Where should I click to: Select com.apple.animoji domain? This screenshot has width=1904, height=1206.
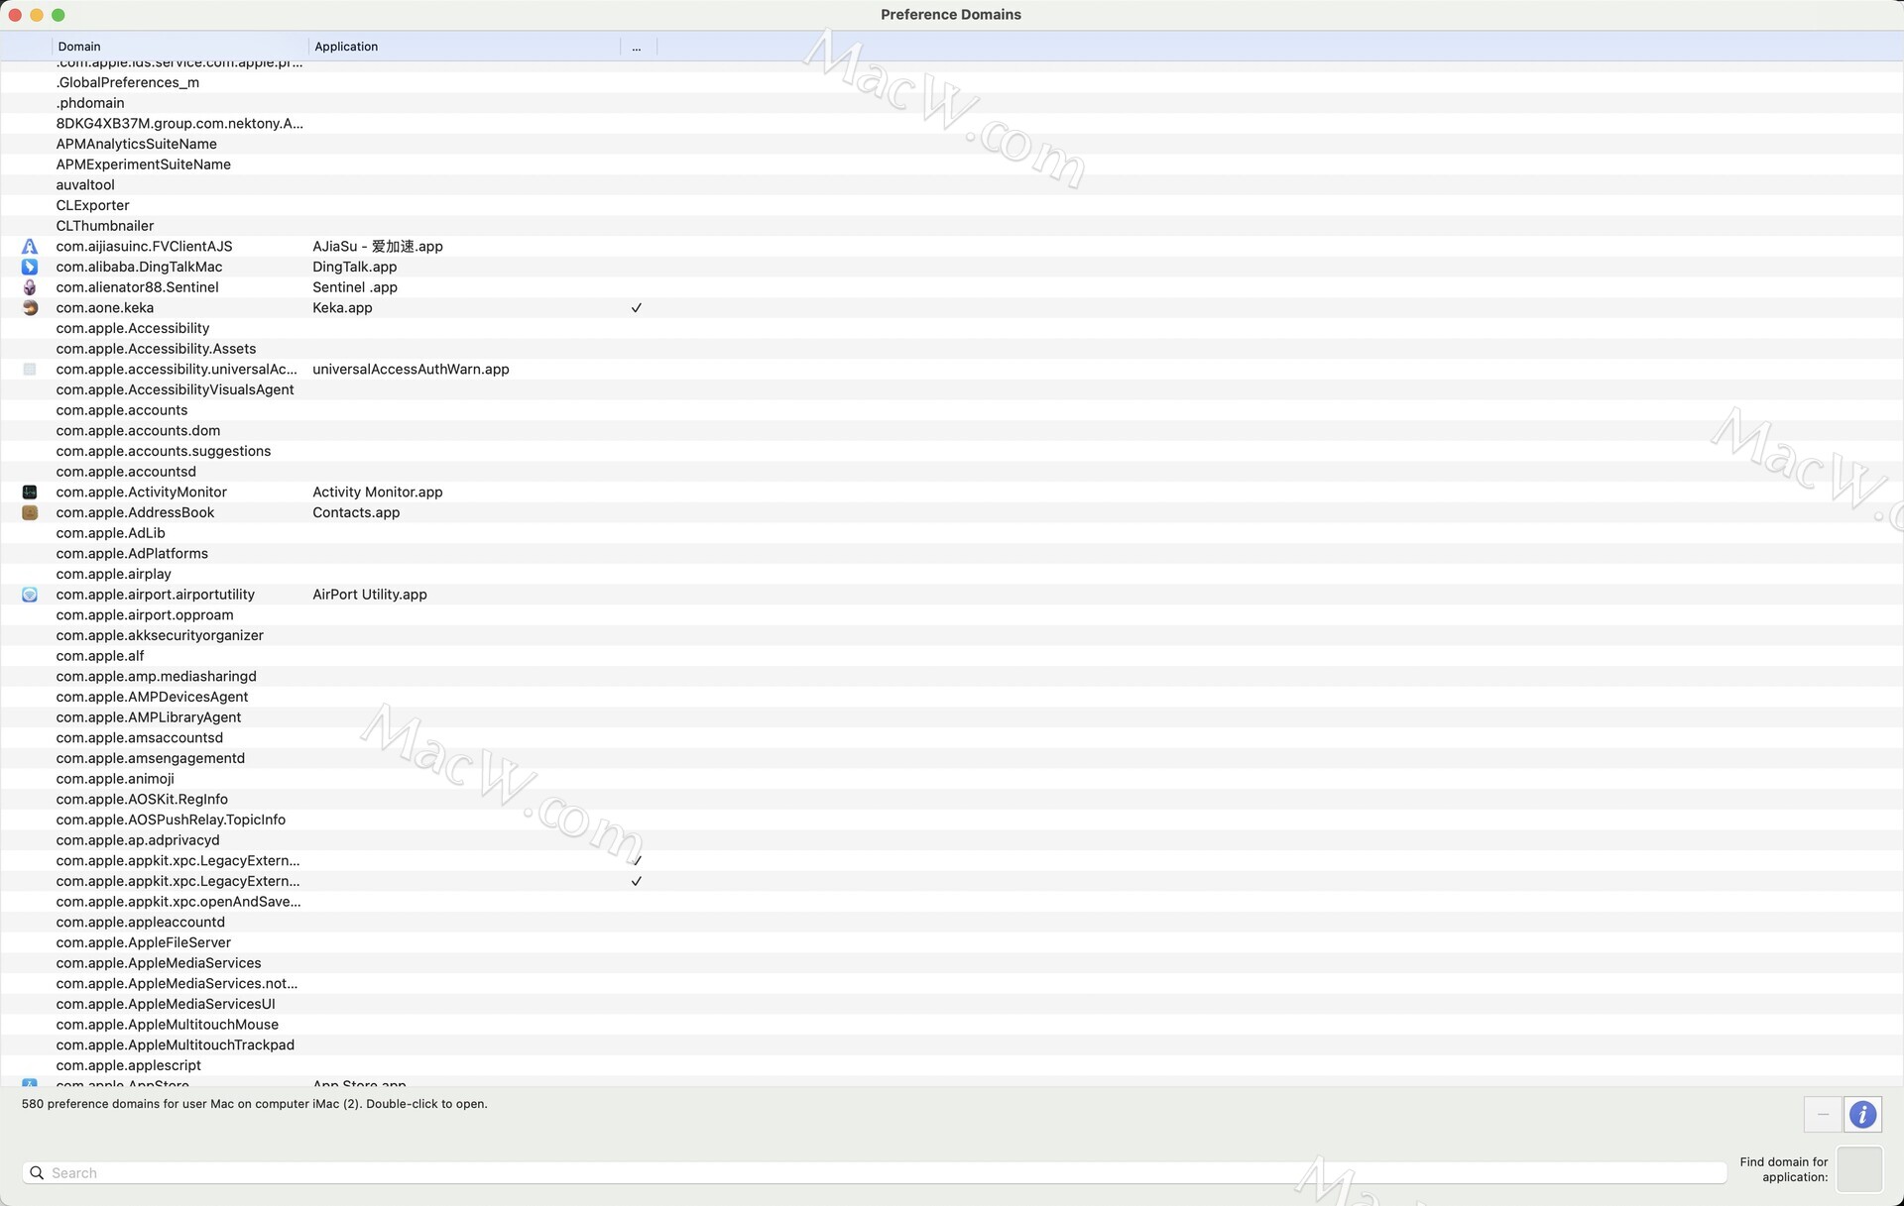(x=115, y=779)
